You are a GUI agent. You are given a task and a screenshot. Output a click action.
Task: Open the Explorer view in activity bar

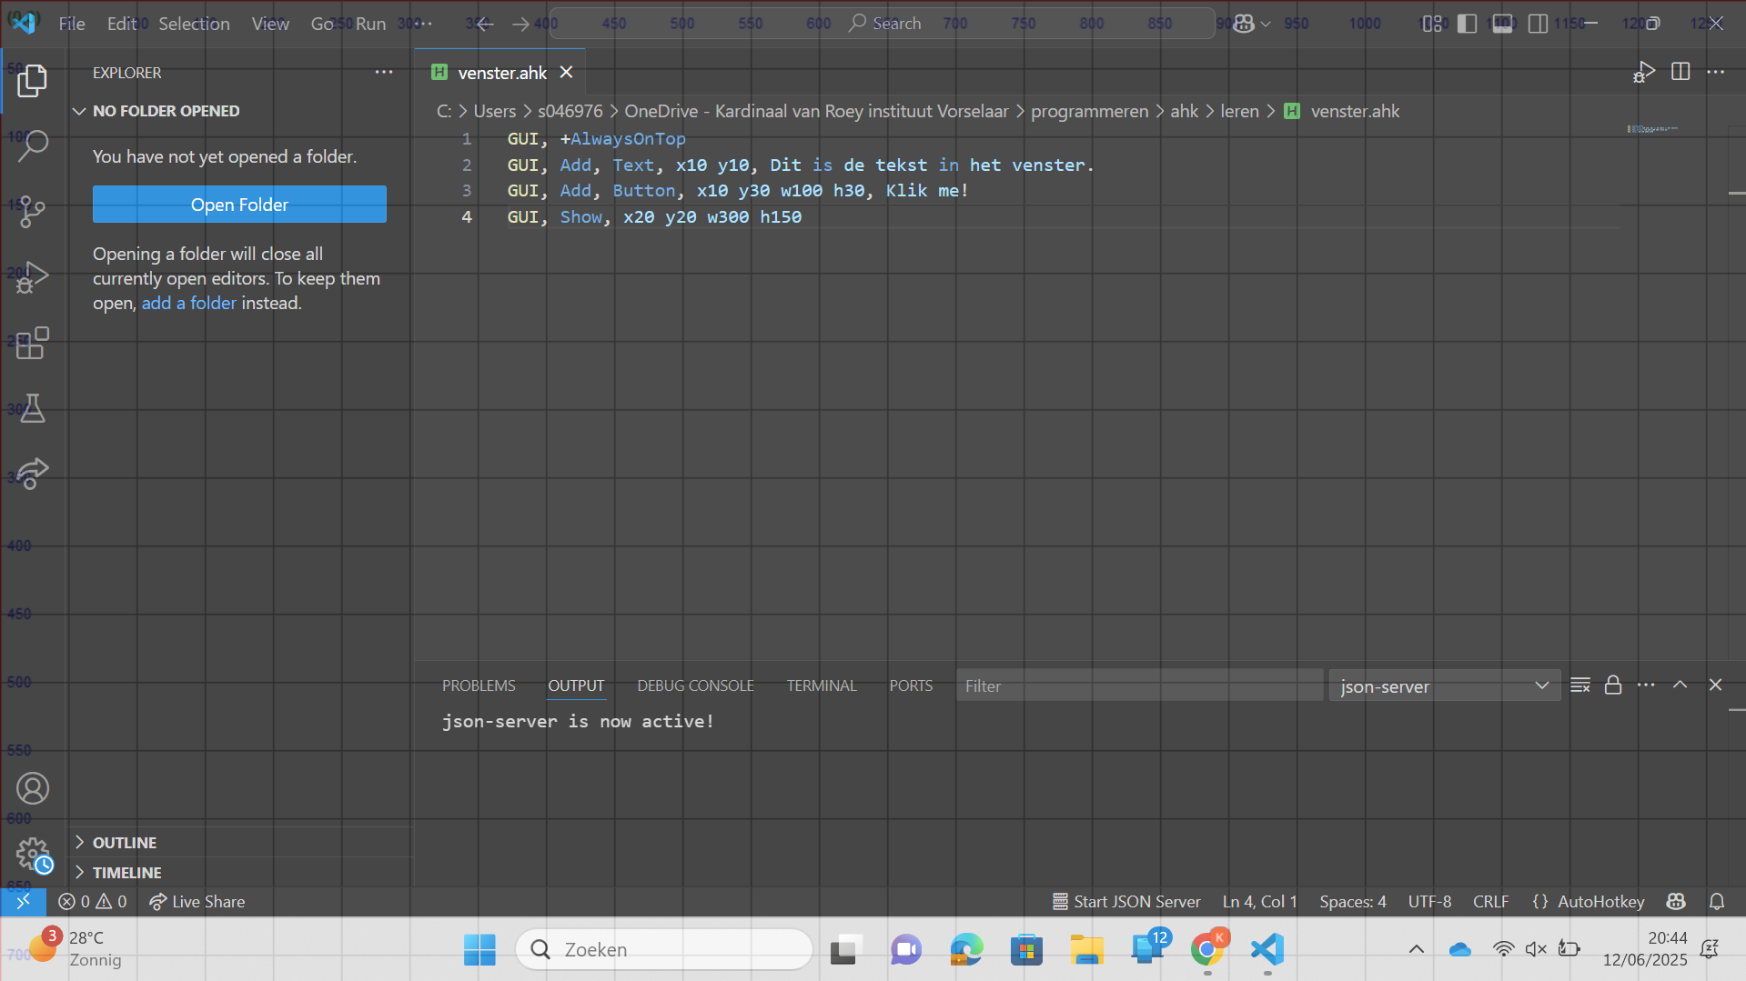[x=33, y=81]
